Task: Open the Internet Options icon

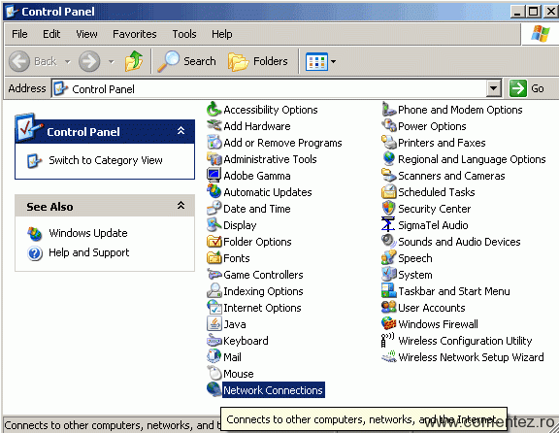Action: tap(214, 307)
